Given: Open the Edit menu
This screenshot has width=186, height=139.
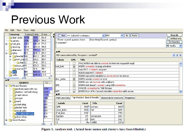Looking at the screenshot, I should (x=12, y=30).
